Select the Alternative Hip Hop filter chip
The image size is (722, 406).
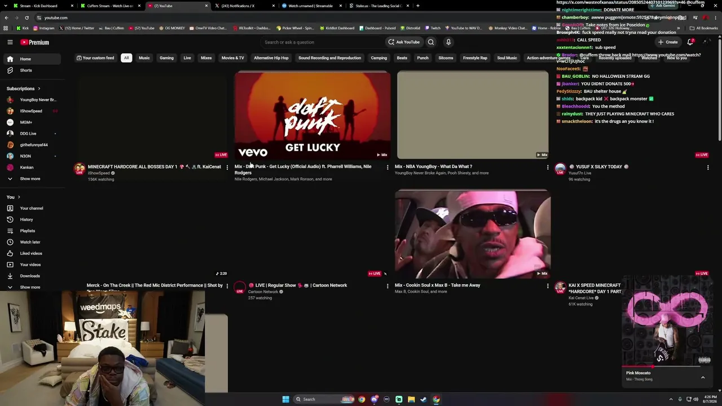(x=271, y=58)
